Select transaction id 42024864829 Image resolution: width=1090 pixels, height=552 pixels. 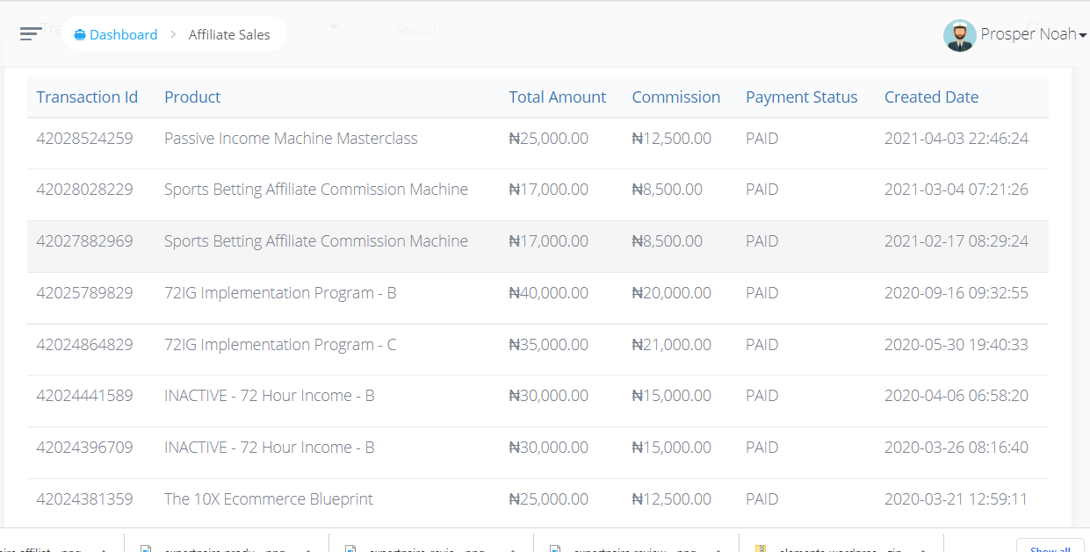click(x=84, y=345)
